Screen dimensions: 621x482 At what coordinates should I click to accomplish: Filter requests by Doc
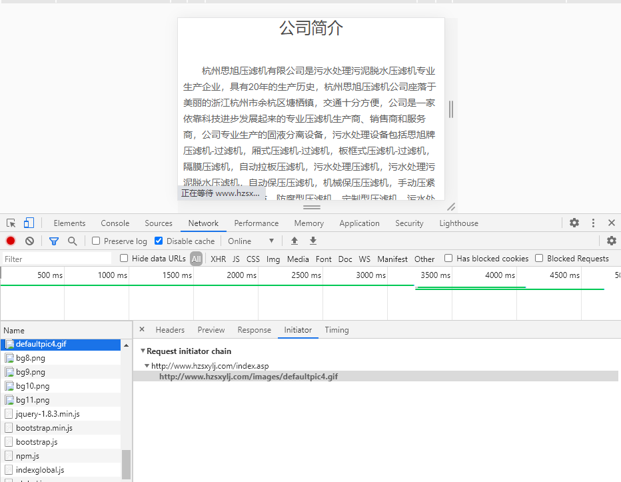coord(345,259)
